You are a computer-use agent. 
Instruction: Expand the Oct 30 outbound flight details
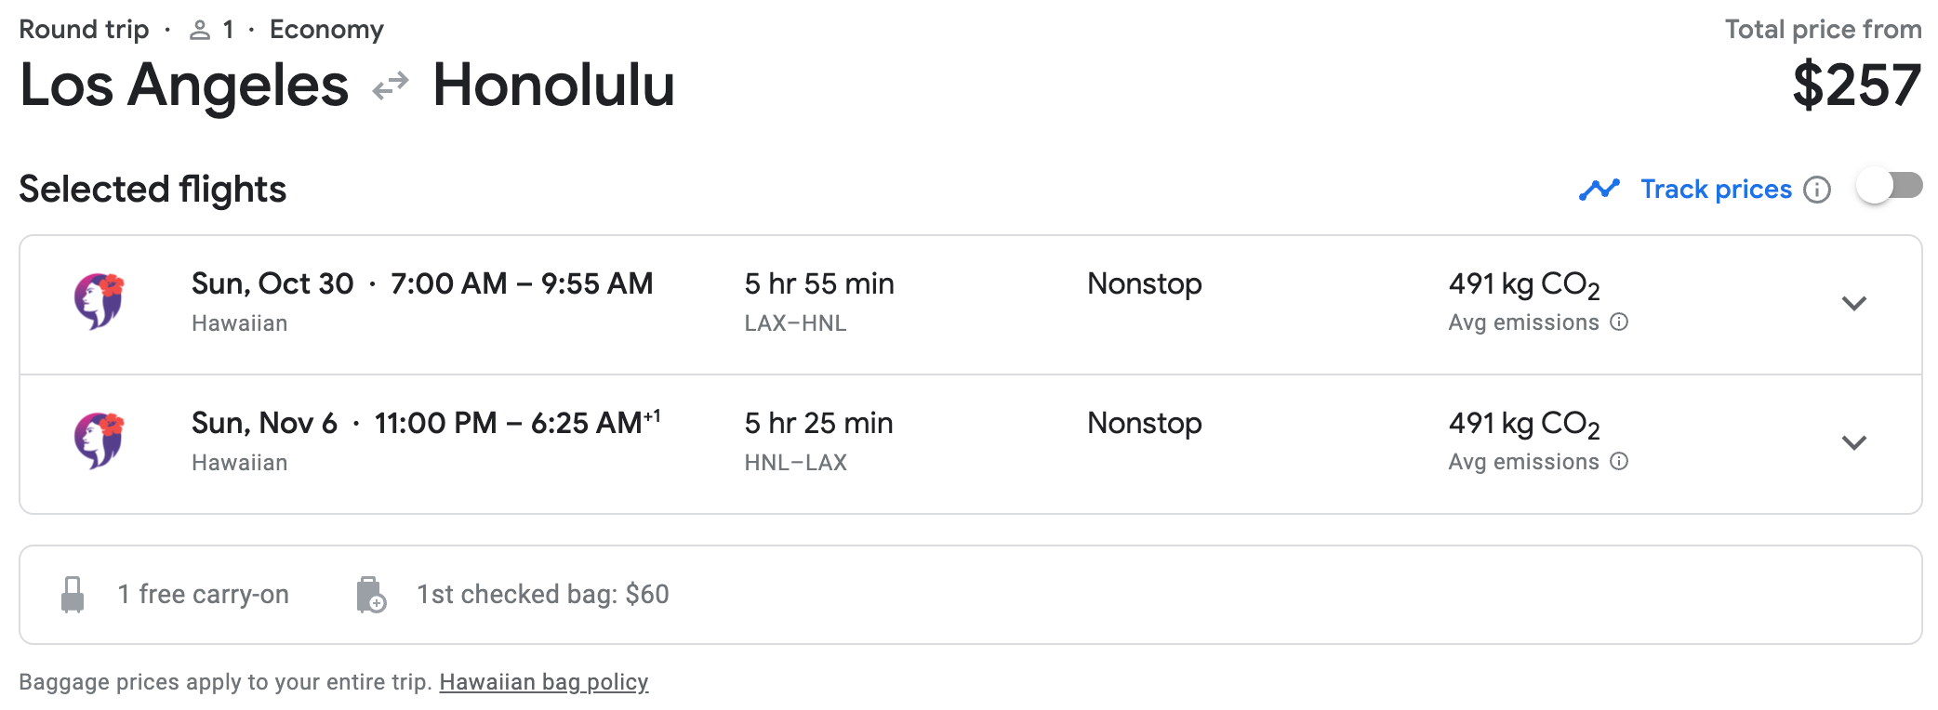coord(1853,304)
